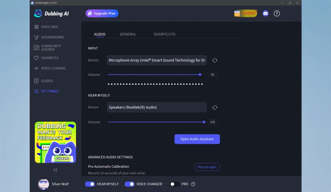Click the INPUT section heading
This screenshot has width=331, height=192.
(x=93, y=48)
